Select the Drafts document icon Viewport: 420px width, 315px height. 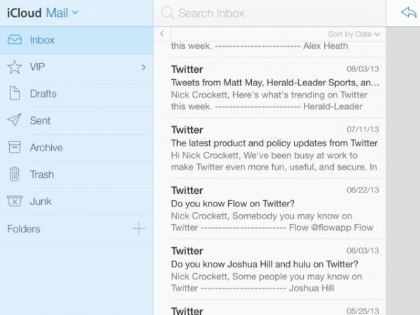(x=14, y=94)
